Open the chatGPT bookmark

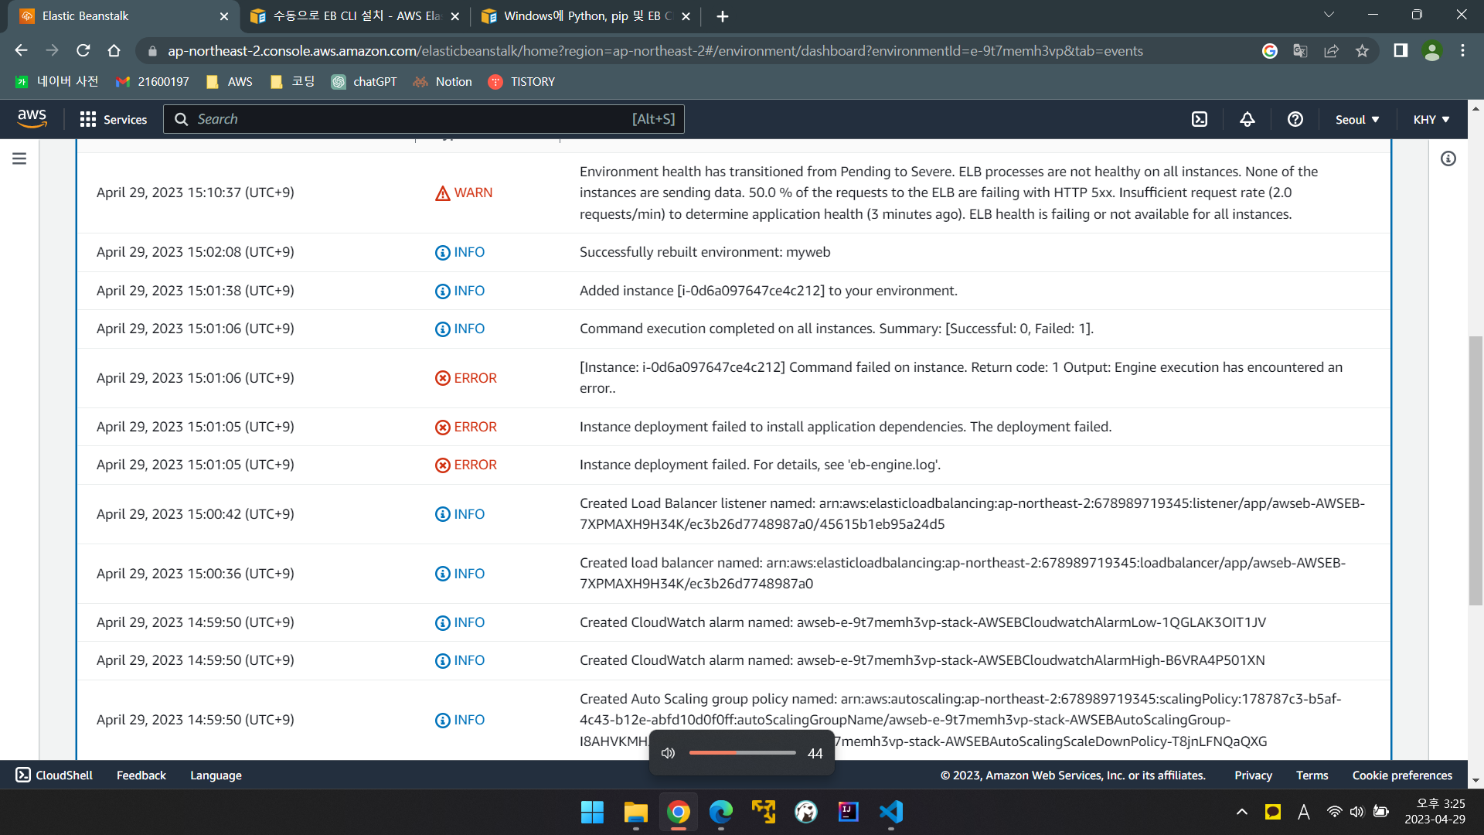pyautogui.click(x=364, y=81)
